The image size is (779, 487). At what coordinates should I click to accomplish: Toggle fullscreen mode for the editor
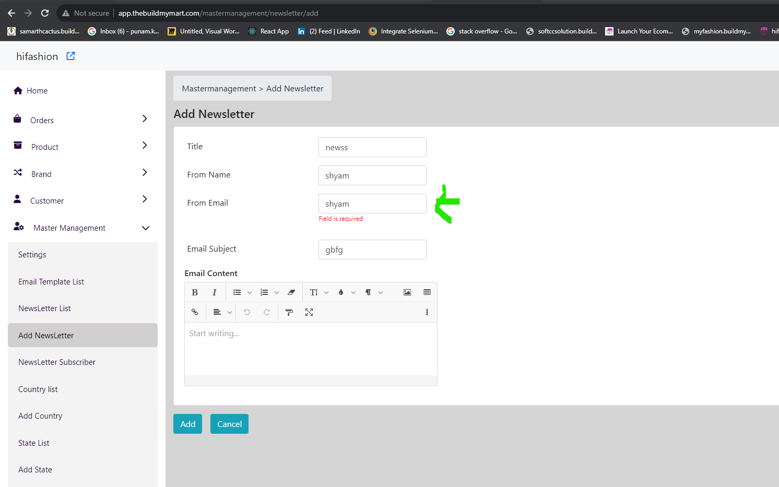pyautogui.click(x=309, y=312)
